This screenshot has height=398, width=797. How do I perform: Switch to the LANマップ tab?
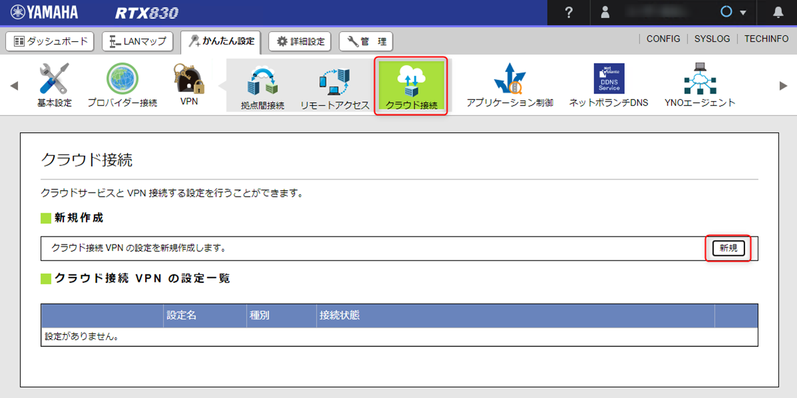coord(138,41)
